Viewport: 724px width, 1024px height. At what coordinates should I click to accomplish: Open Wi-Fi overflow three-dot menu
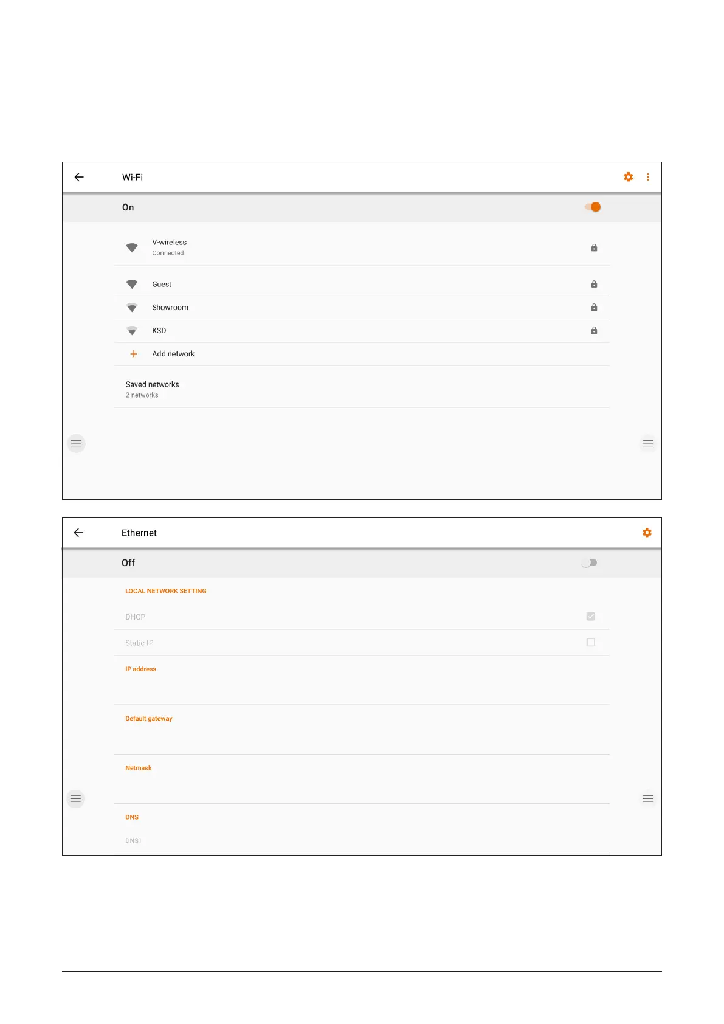point(648,177)
